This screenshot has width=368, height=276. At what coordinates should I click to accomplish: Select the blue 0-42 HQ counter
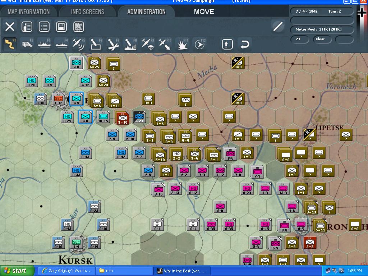pos(121,152)
